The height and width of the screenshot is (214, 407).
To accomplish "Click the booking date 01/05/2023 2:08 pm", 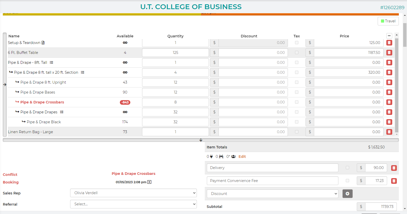I will pyautogui.click(x=131, y=182).
